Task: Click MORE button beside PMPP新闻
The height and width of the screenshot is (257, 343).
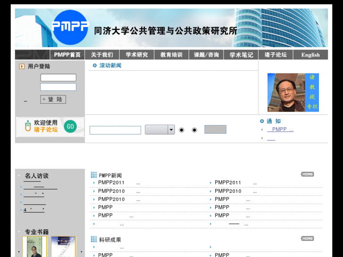Action: click(307, 174)
